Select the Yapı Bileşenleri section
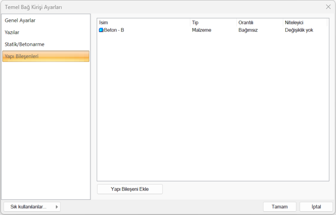 [45, 56]
